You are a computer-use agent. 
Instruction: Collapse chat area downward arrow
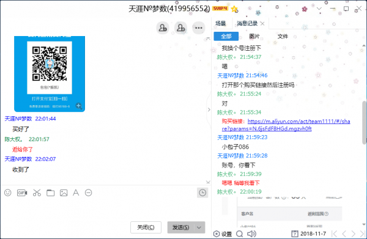pyautogui.click(x=208, y=182)
